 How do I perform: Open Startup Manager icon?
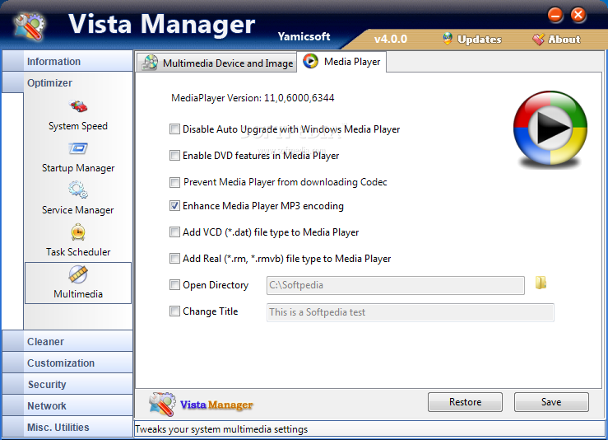(78, 148)
